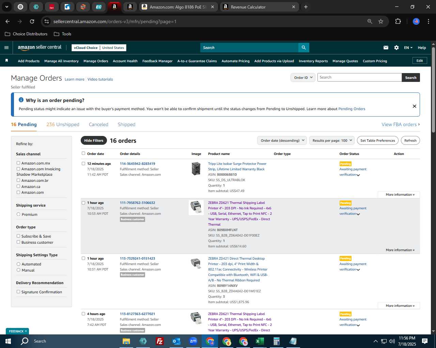The width and height of the screenshot is (436, 348).
Task: Select all orders with header checkbox
Action: tap(83, 153)
